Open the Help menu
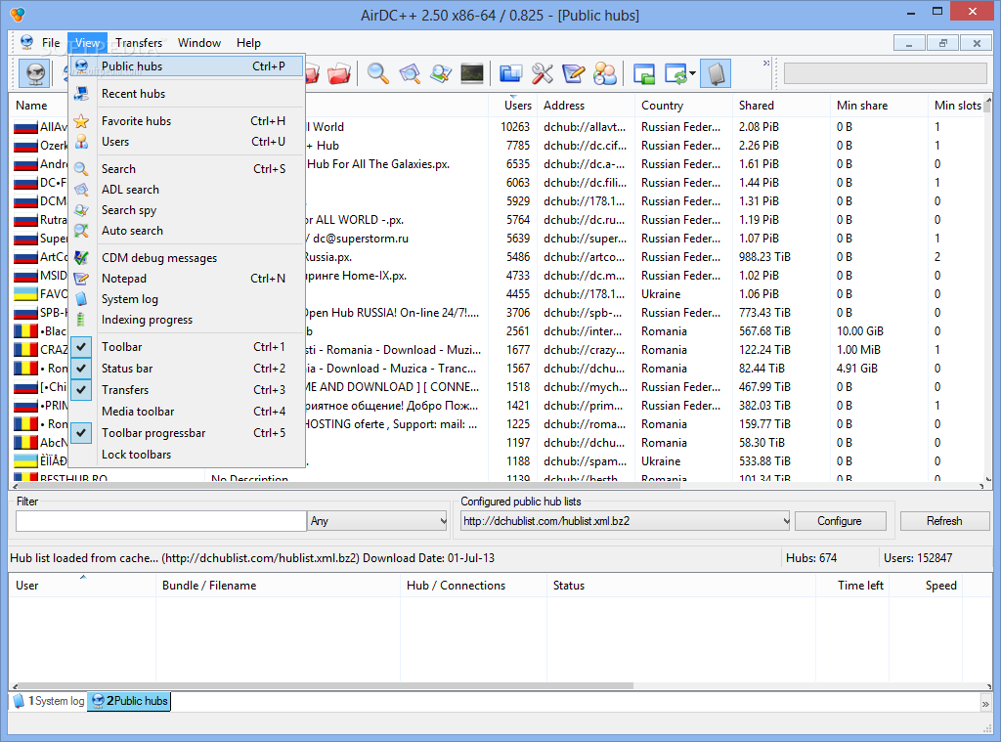This screenshot has height=742, width=1001. click(248, 43)
